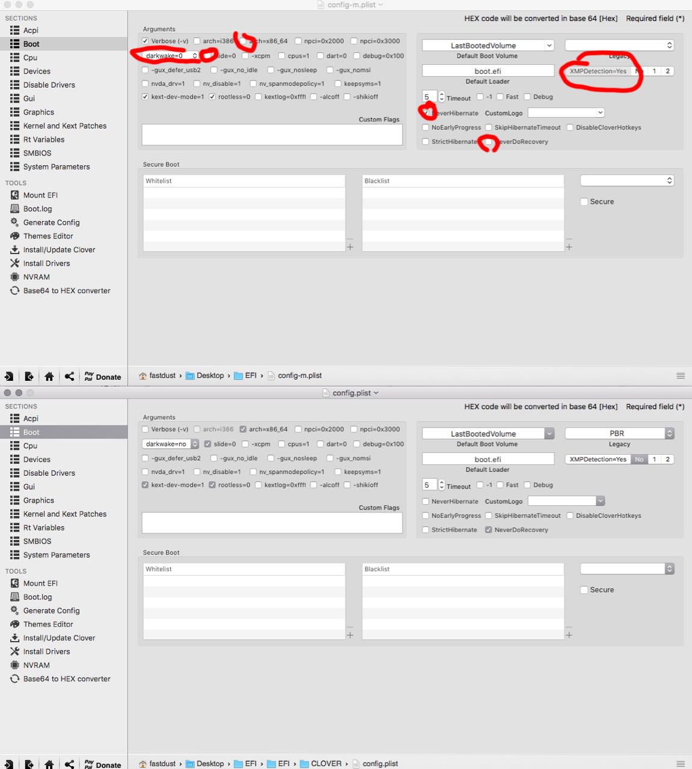Click Timeout stepper arrows in lower config.plist window
692x769 pixels.
point(442,485)
